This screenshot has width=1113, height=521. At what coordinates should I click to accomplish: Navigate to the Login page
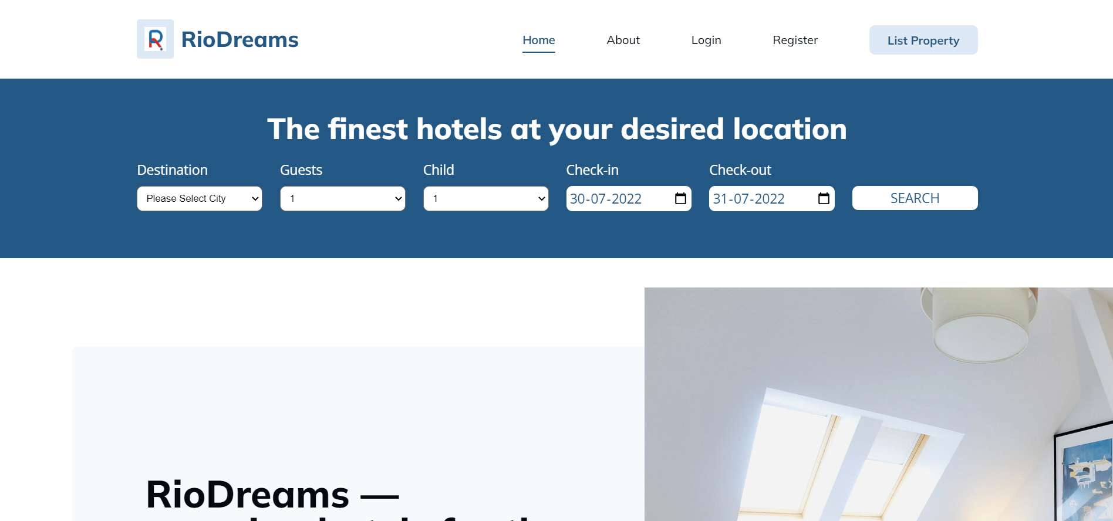pyautogui.click(x=706, y=40)
